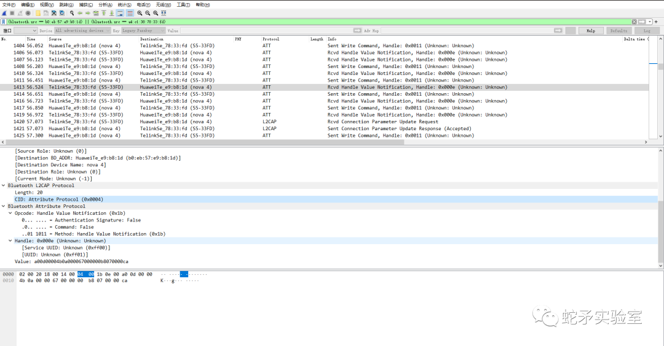Image resolution: width=664 pixels, height=346 pixels.
Task: Jump to the last packet
Action: [x=112, y=13]
